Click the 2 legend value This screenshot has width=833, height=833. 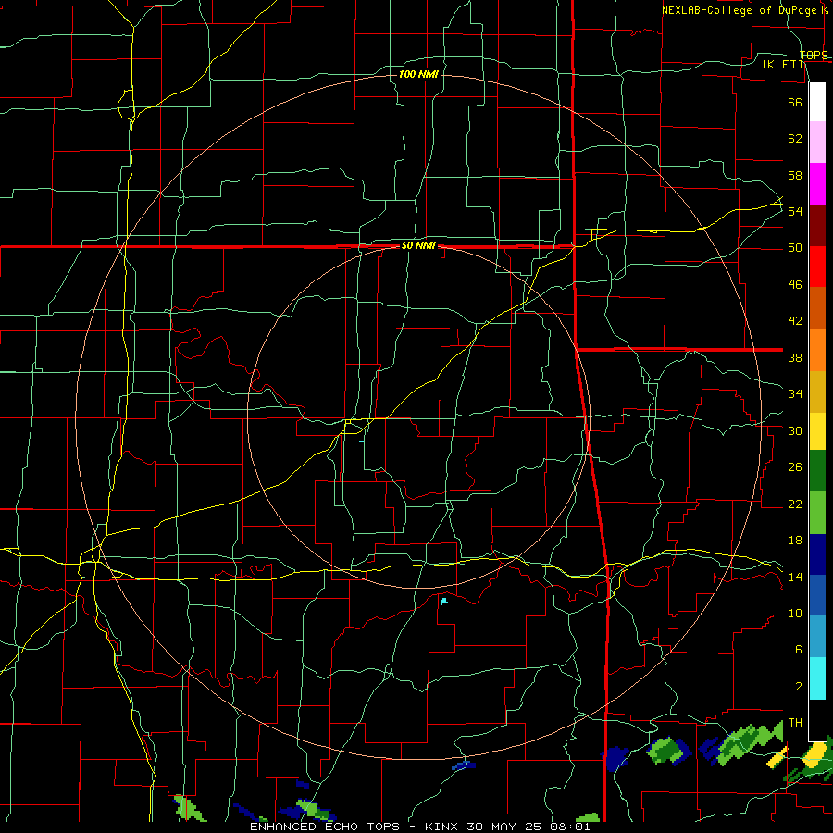point(798,687)
